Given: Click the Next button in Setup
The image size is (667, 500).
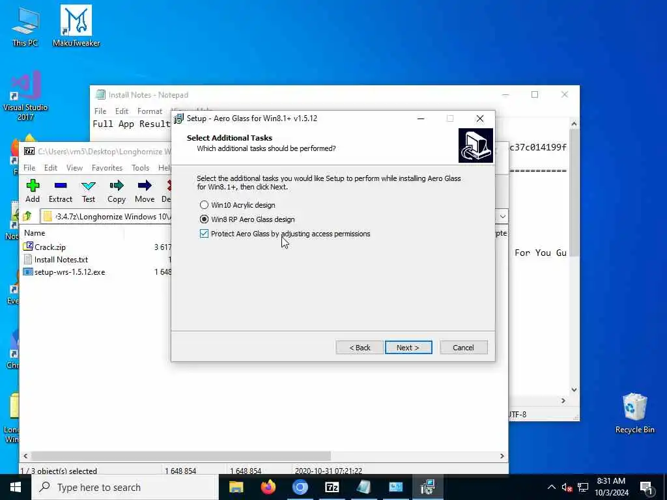Looking at the screenshot, I should pyautogui.click(x=408, y=348).
